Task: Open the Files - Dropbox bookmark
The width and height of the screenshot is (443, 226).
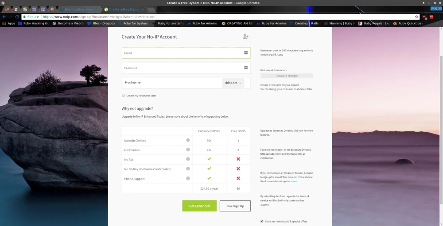Action: tap(101, 23)
